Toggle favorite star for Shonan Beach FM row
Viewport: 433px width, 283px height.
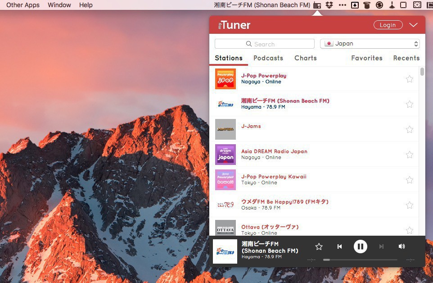[x=410, y=104]
